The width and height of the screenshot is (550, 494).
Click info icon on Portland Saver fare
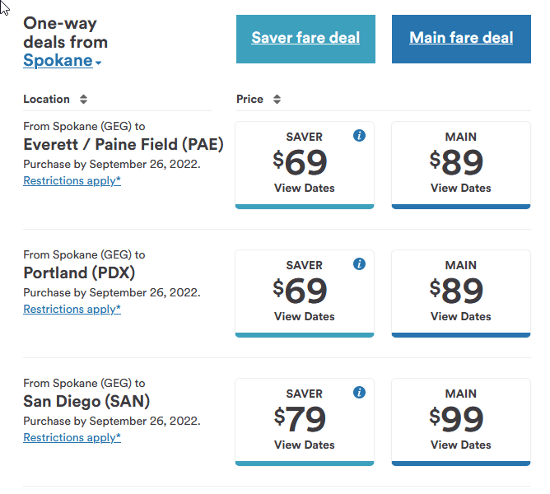359,264
